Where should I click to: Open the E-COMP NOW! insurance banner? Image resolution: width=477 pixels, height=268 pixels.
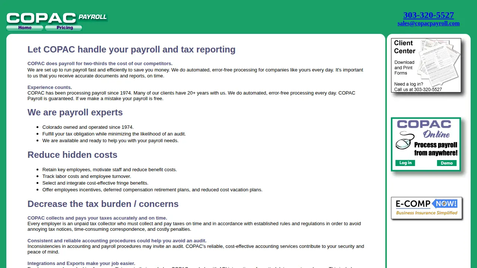click(x=426, y=208)
